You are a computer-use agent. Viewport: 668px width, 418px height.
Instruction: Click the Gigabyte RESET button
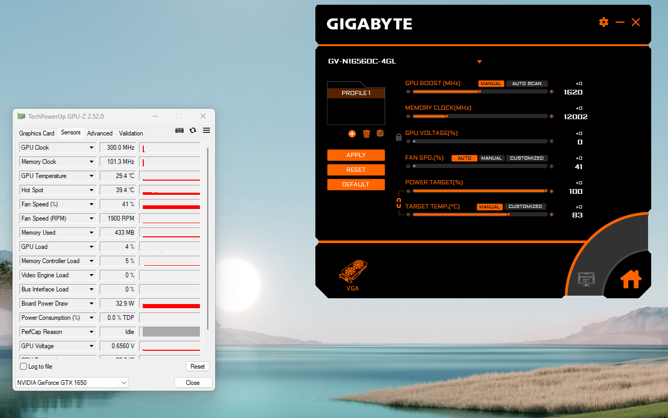point(356,170)
